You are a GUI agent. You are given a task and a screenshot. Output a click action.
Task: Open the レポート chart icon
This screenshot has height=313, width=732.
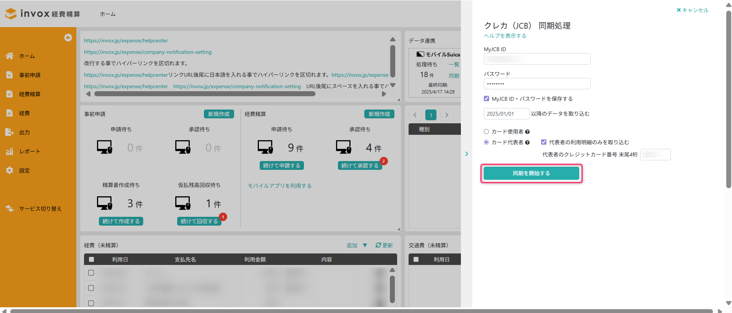(x=10, y=151)
